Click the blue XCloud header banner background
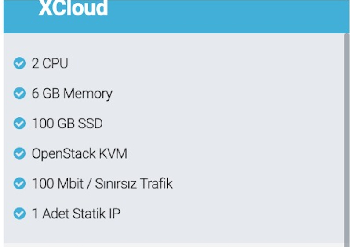The image size is (350, 247). pos(176,17)
